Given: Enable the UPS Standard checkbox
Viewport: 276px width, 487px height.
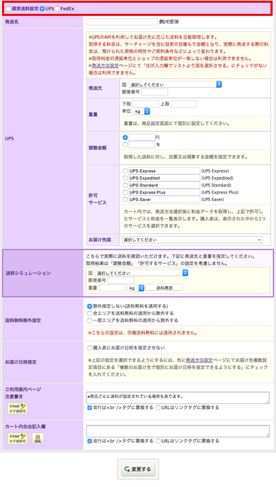Looking at the screenshot, I should 125,185.
